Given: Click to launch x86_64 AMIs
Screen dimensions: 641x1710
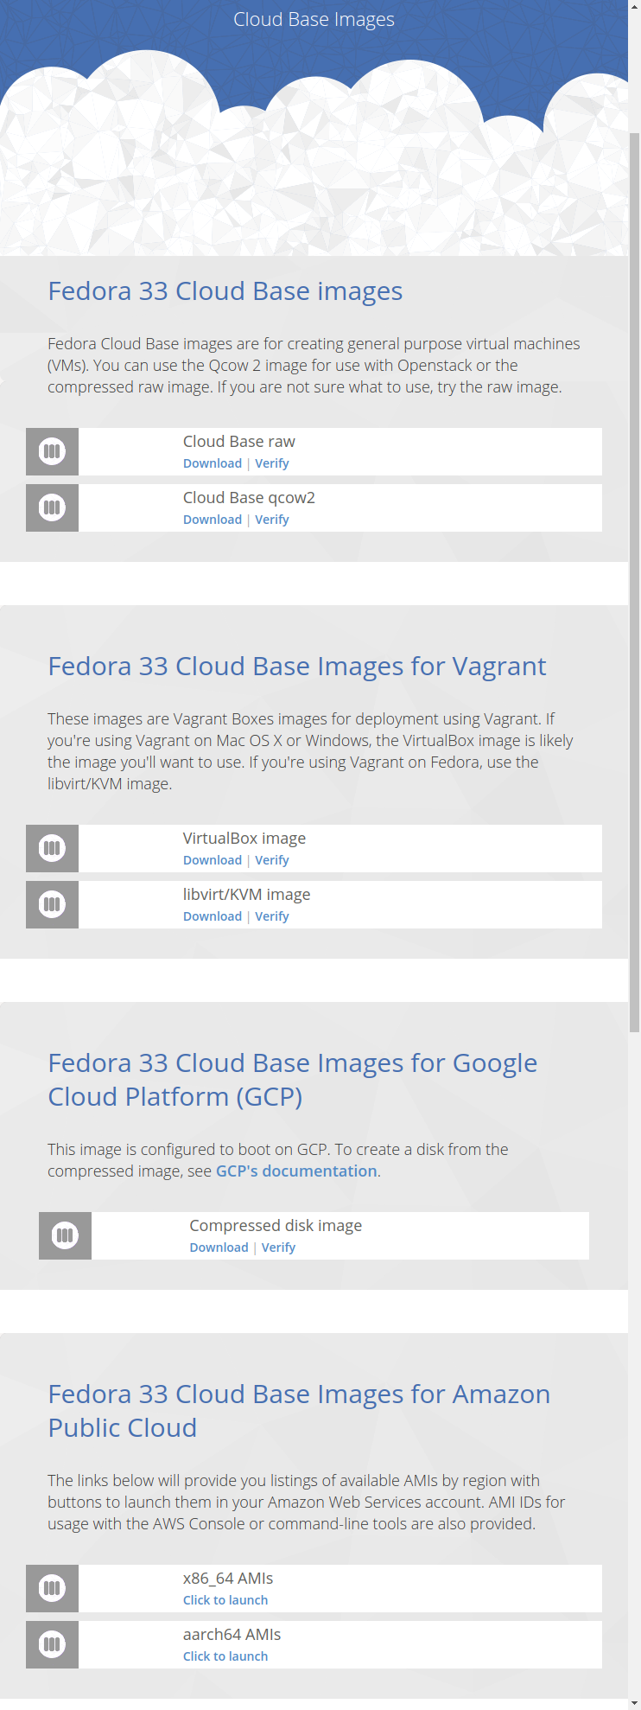Looking at the screenshot, I should coord(225,1600).
